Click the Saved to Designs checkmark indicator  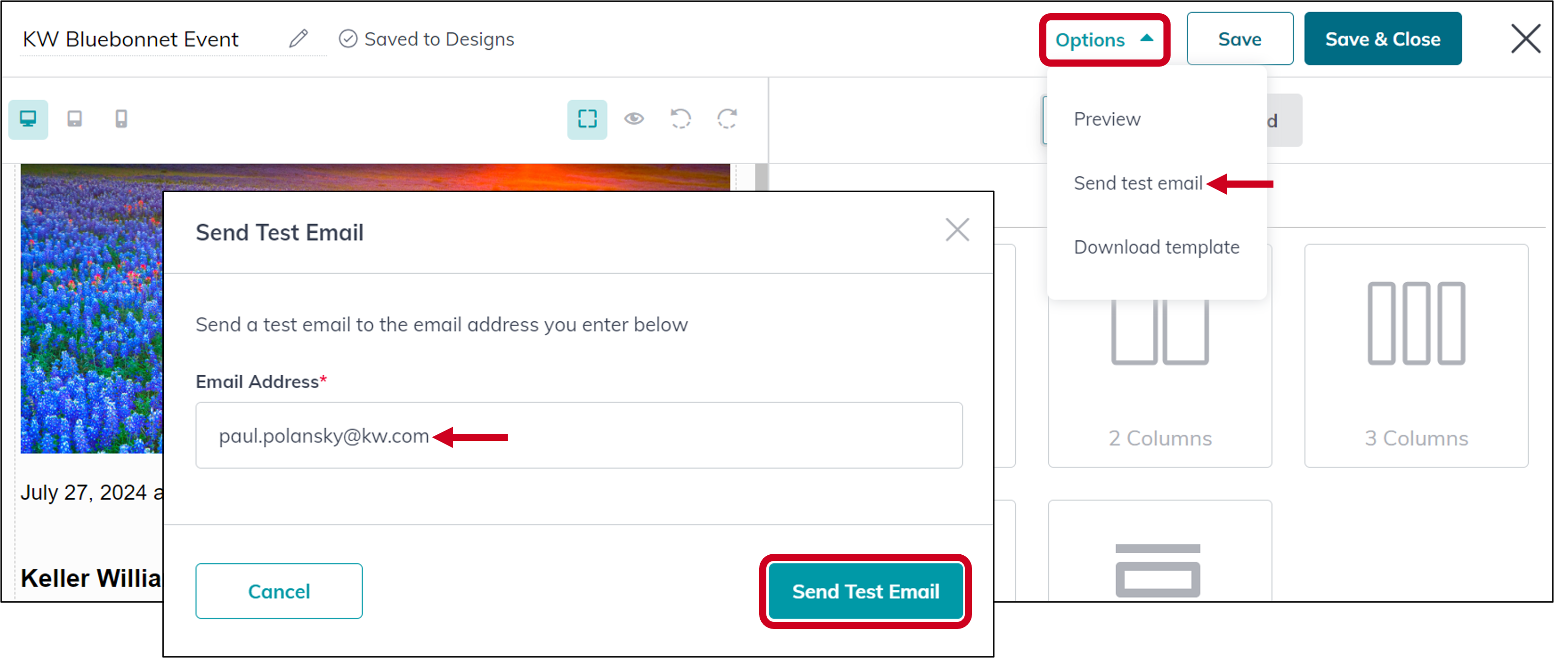click(x=348, y=39)
